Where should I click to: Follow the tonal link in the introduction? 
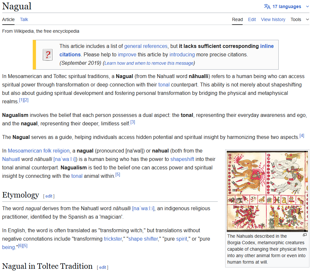pos(164,85)
